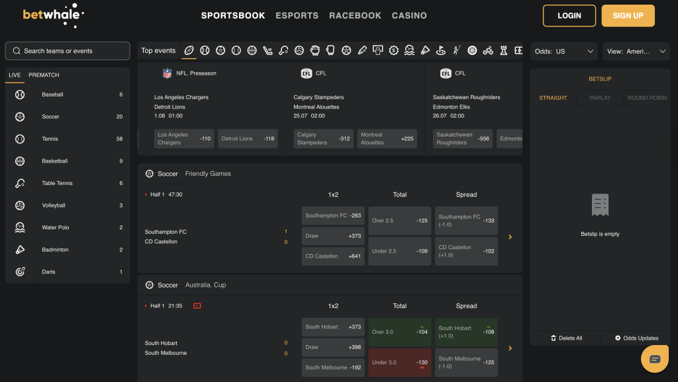Select badminton shuttlecock icon in top strip

coord(425,50)
